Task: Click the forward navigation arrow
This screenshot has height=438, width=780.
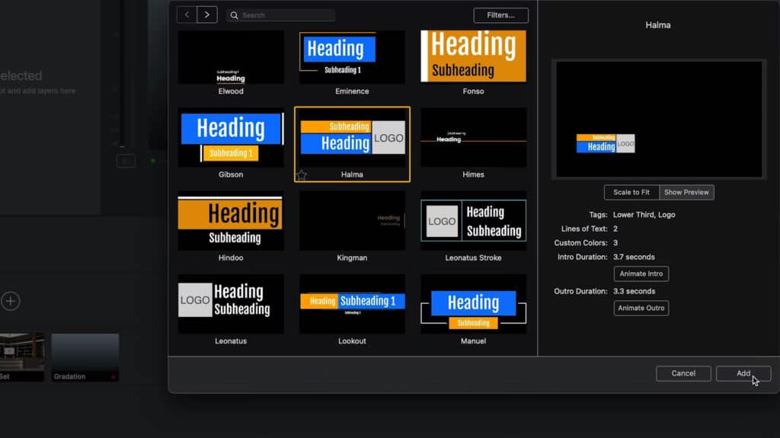Action: point(207,14)
